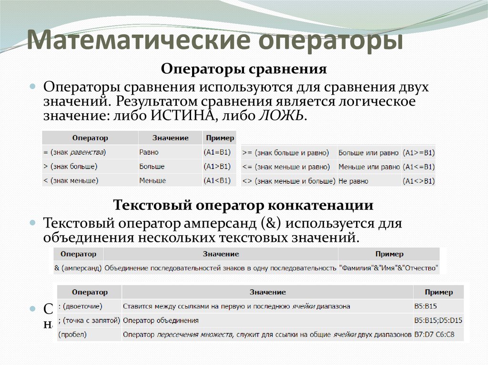Click the cell "Объединение последовательностей знаков в одну последовательность"
The height and width of the screenshot is (365, 488).
pyautogui.click(x=221, y=268)
